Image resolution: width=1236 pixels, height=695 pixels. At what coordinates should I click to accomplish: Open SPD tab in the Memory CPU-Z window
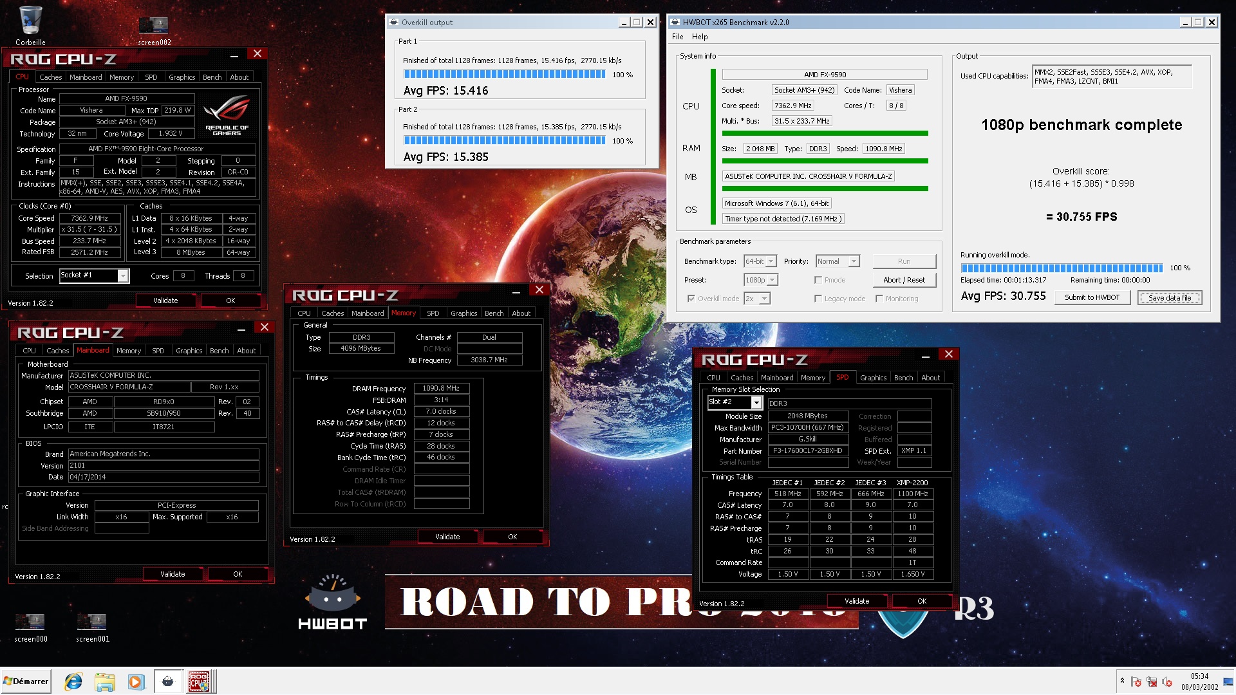point(433,313)
